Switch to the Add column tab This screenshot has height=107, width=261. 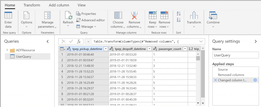[x=59, y=5]
